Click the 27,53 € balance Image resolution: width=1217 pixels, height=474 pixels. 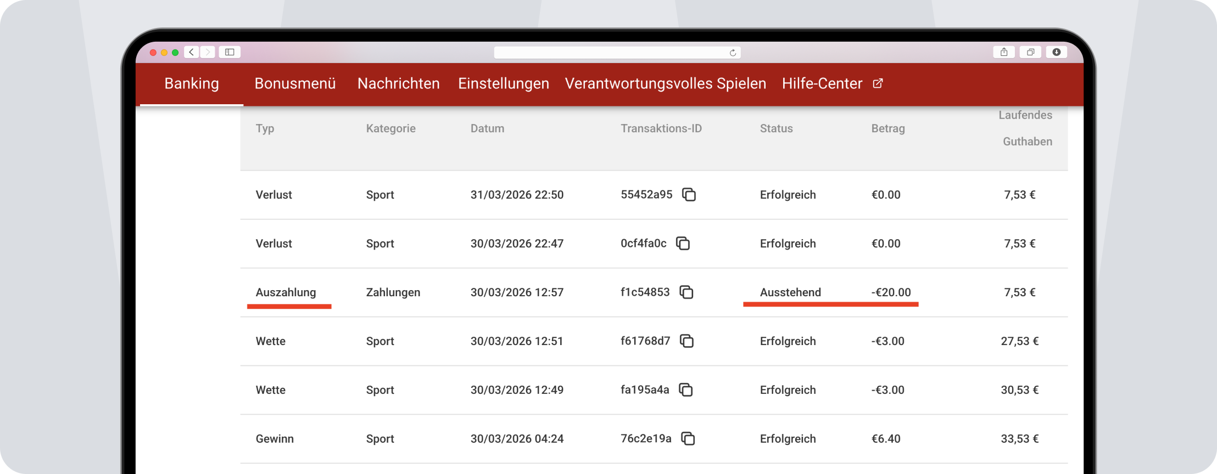[x=1020, y=341]
